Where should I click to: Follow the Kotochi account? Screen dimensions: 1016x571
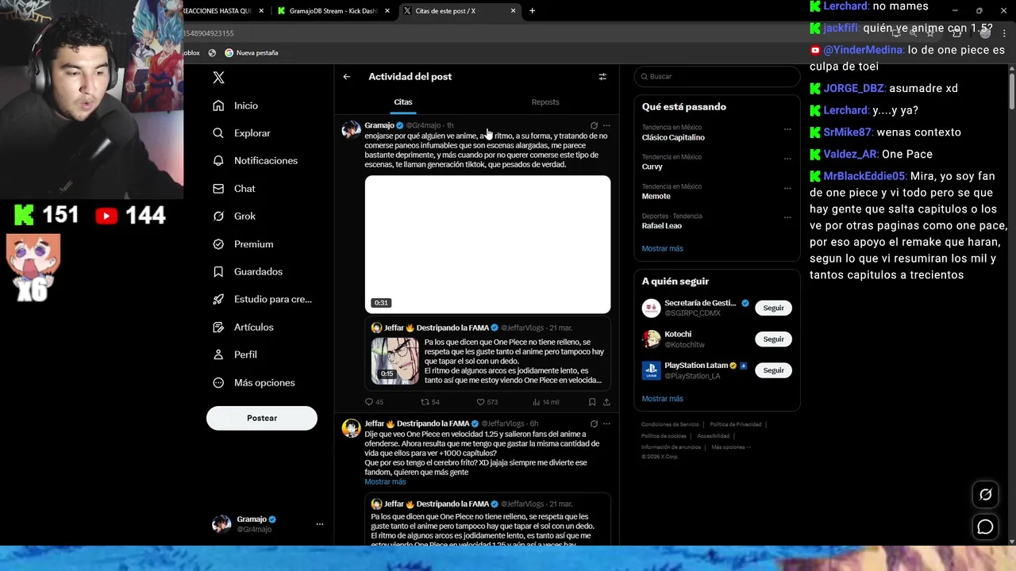(773, 339)
